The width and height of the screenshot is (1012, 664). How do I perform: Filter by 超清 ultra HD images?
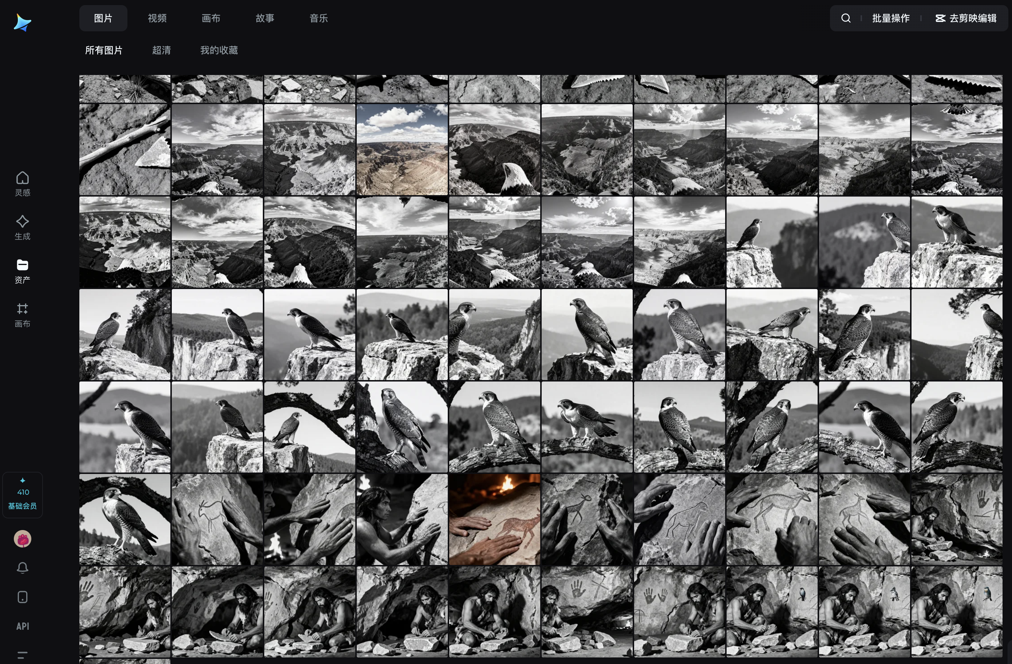pos(161,50)
